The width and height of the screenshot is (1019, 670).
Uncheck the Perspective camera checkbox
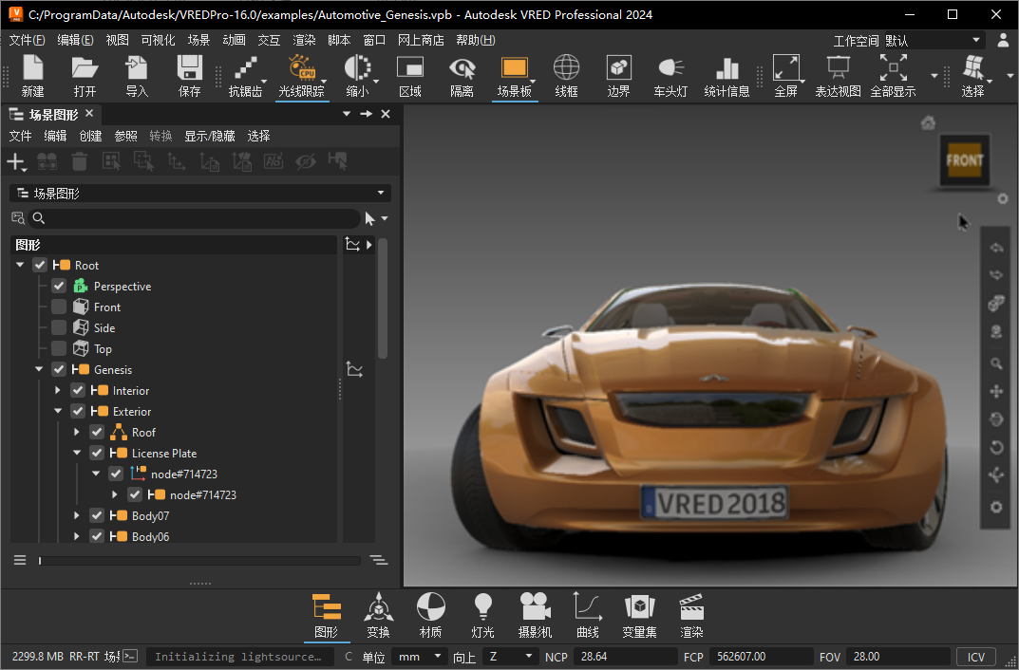click(x=59, y=287)
